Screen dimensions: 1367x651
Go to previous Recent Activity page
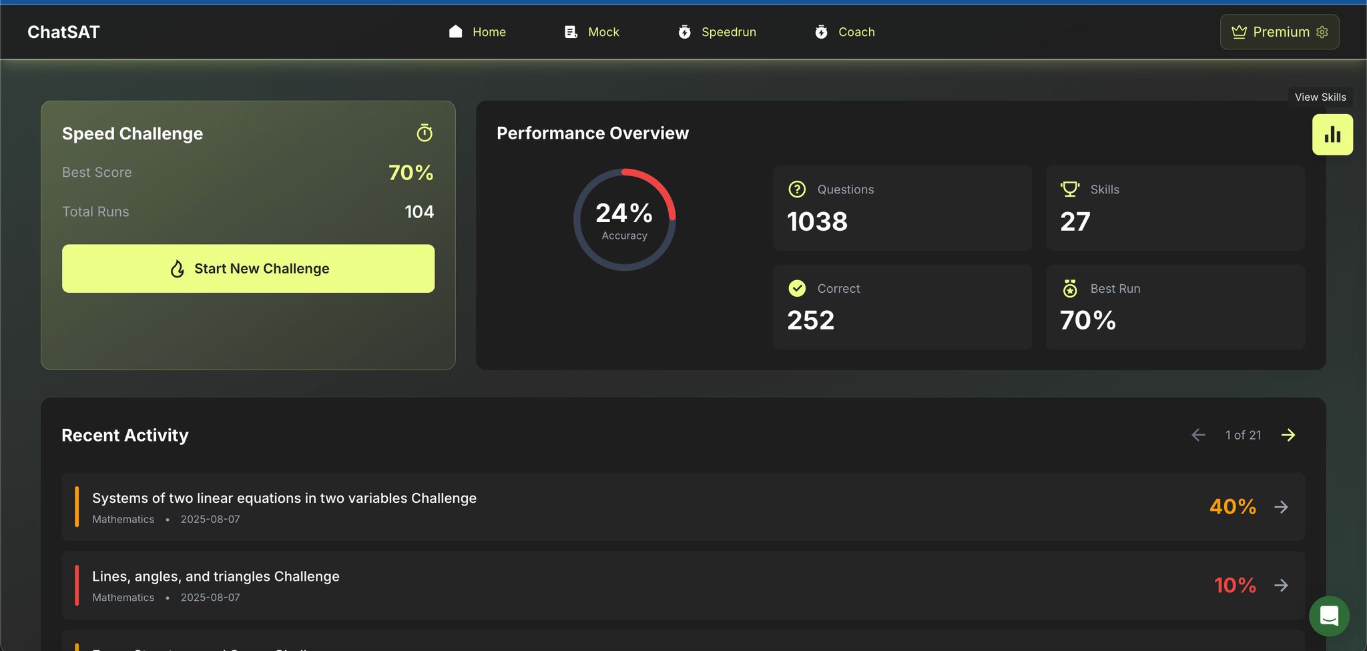[x=1198, y=435]
